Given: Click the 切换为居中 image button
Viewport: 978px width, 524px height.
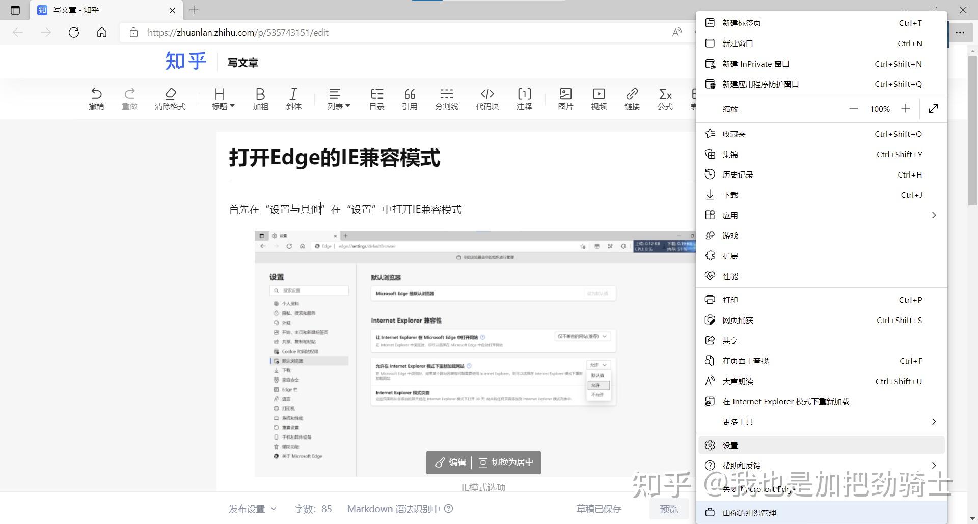Looking at the screenshot, I should (x=506, y=462).
